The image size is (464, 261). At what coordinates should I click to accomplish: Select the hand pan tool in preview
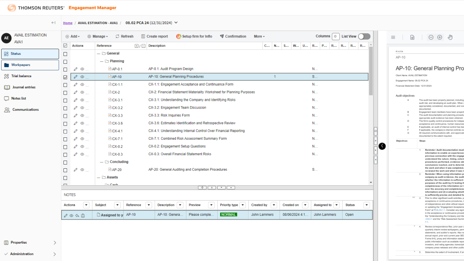[450, 37]
